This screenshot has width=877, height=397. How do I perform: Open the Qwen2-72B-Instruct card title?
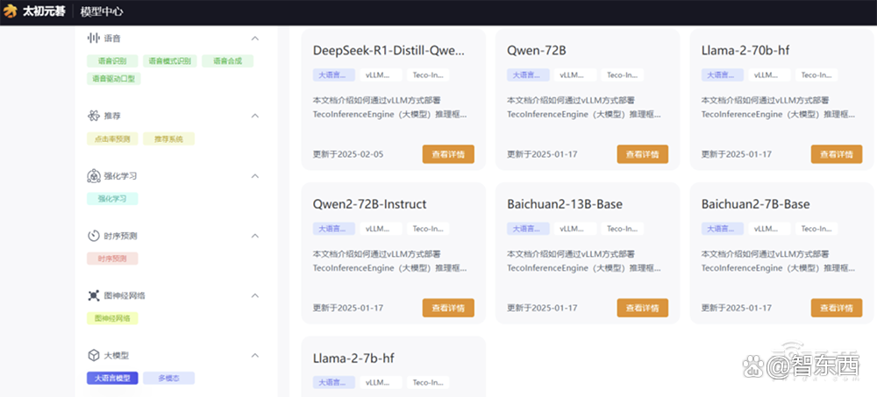tap(370, 204)
